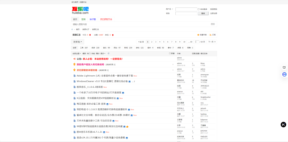Click the RSS 订阅 icon

210,35
